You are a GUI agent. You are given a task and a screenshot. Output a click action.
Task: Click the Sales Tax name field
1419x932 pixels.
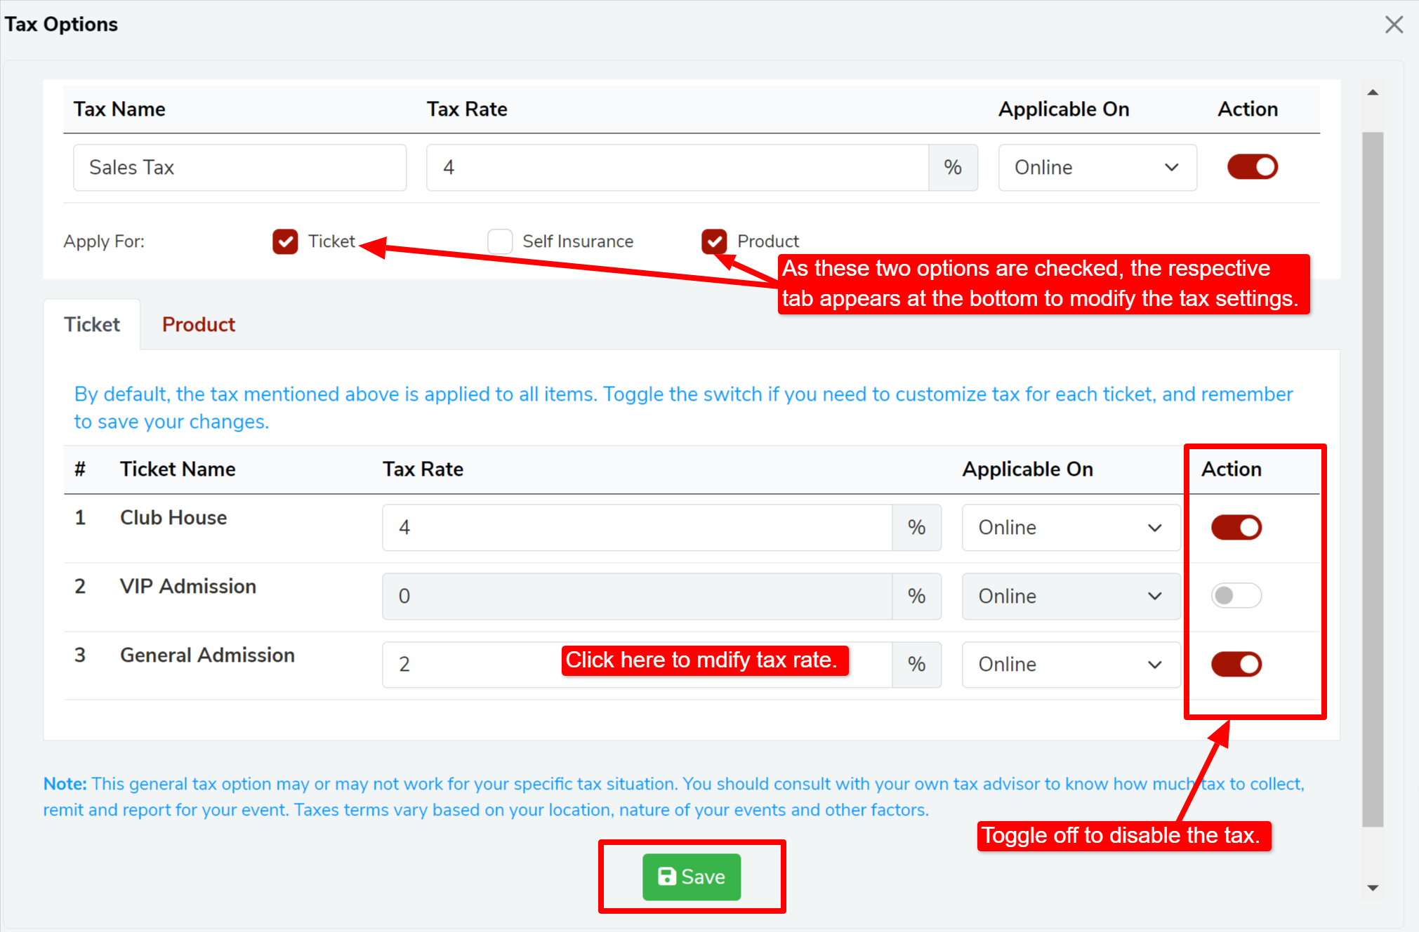pos(239,168)
